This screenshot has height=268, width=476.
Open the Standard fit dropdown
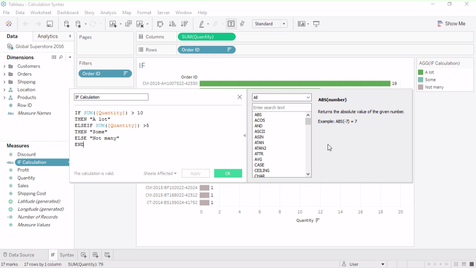coord(270,24)
